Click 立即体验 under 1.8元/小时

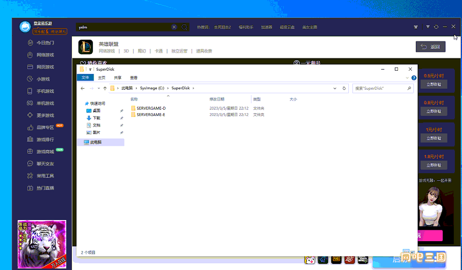click(x=434, y=165)
